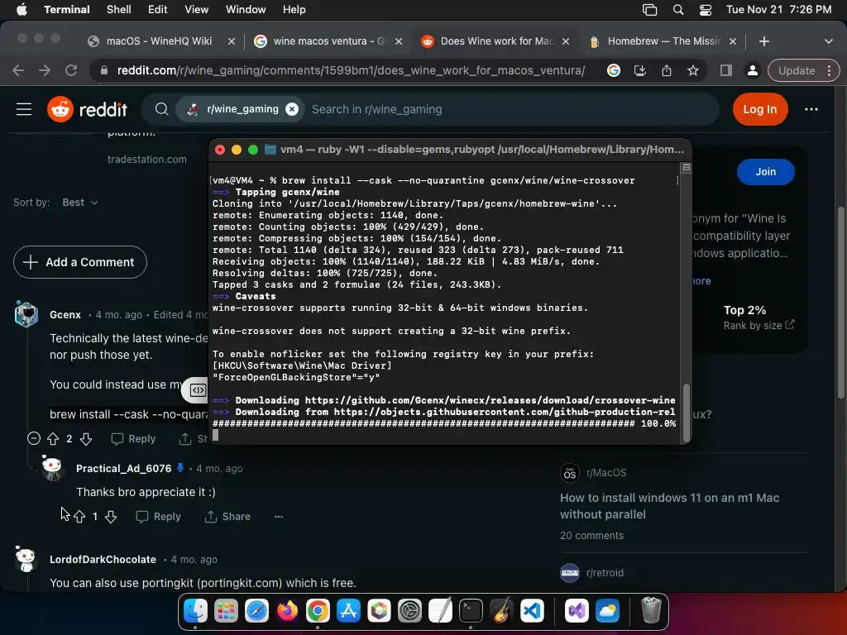Open Sort by Best dropdown

[80, 203]
